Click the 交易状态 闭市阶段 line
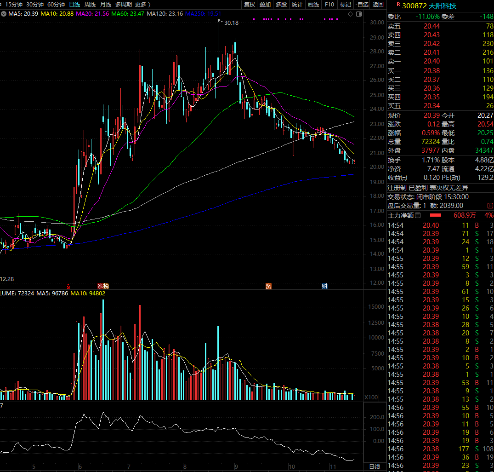494x472 pixels. [428, 197]
